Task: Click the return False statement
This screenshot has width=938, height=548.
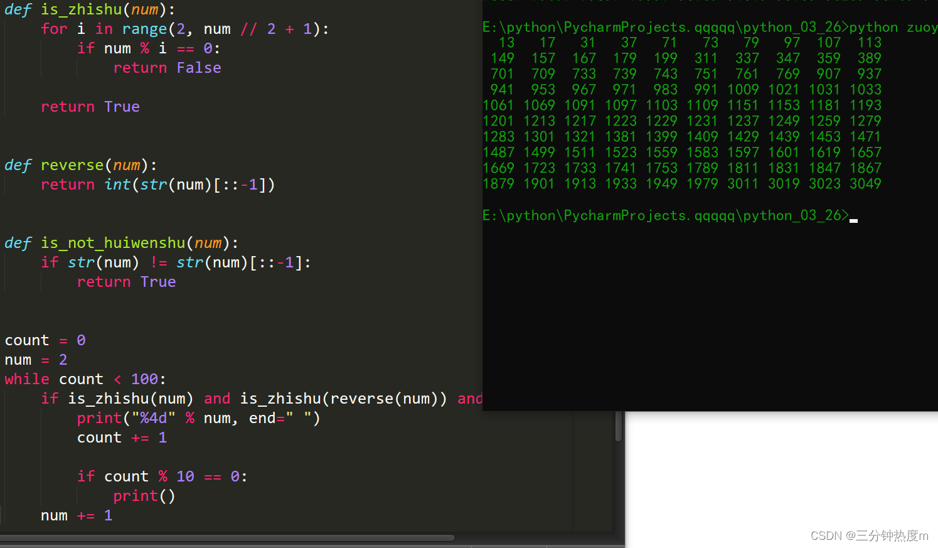Action: [167, 68]
